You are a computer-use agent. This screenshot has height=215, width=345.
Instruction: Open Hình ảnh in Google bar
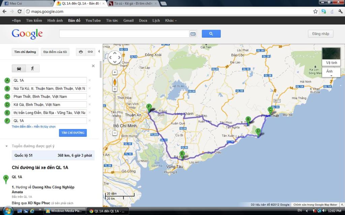pos(55,20)
